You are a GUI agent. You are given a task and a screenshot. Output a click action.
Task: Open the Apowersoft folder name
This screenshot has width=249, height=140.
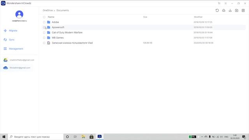pyautogui.click(x=58, y=27)
